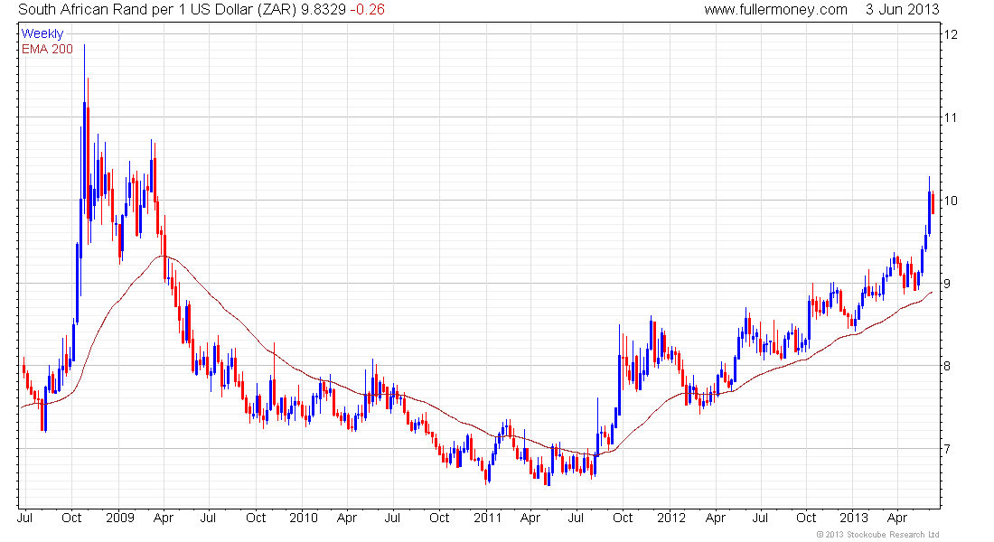
Task: Click x-axis label 2013
Action: [854, 518]
